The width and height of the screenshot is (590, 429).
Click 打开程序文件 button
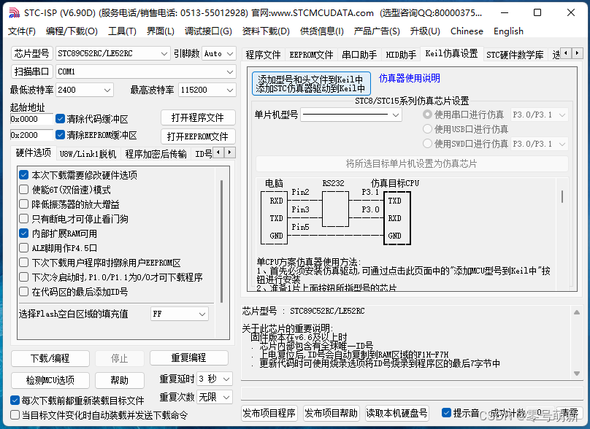click(198, 117)
